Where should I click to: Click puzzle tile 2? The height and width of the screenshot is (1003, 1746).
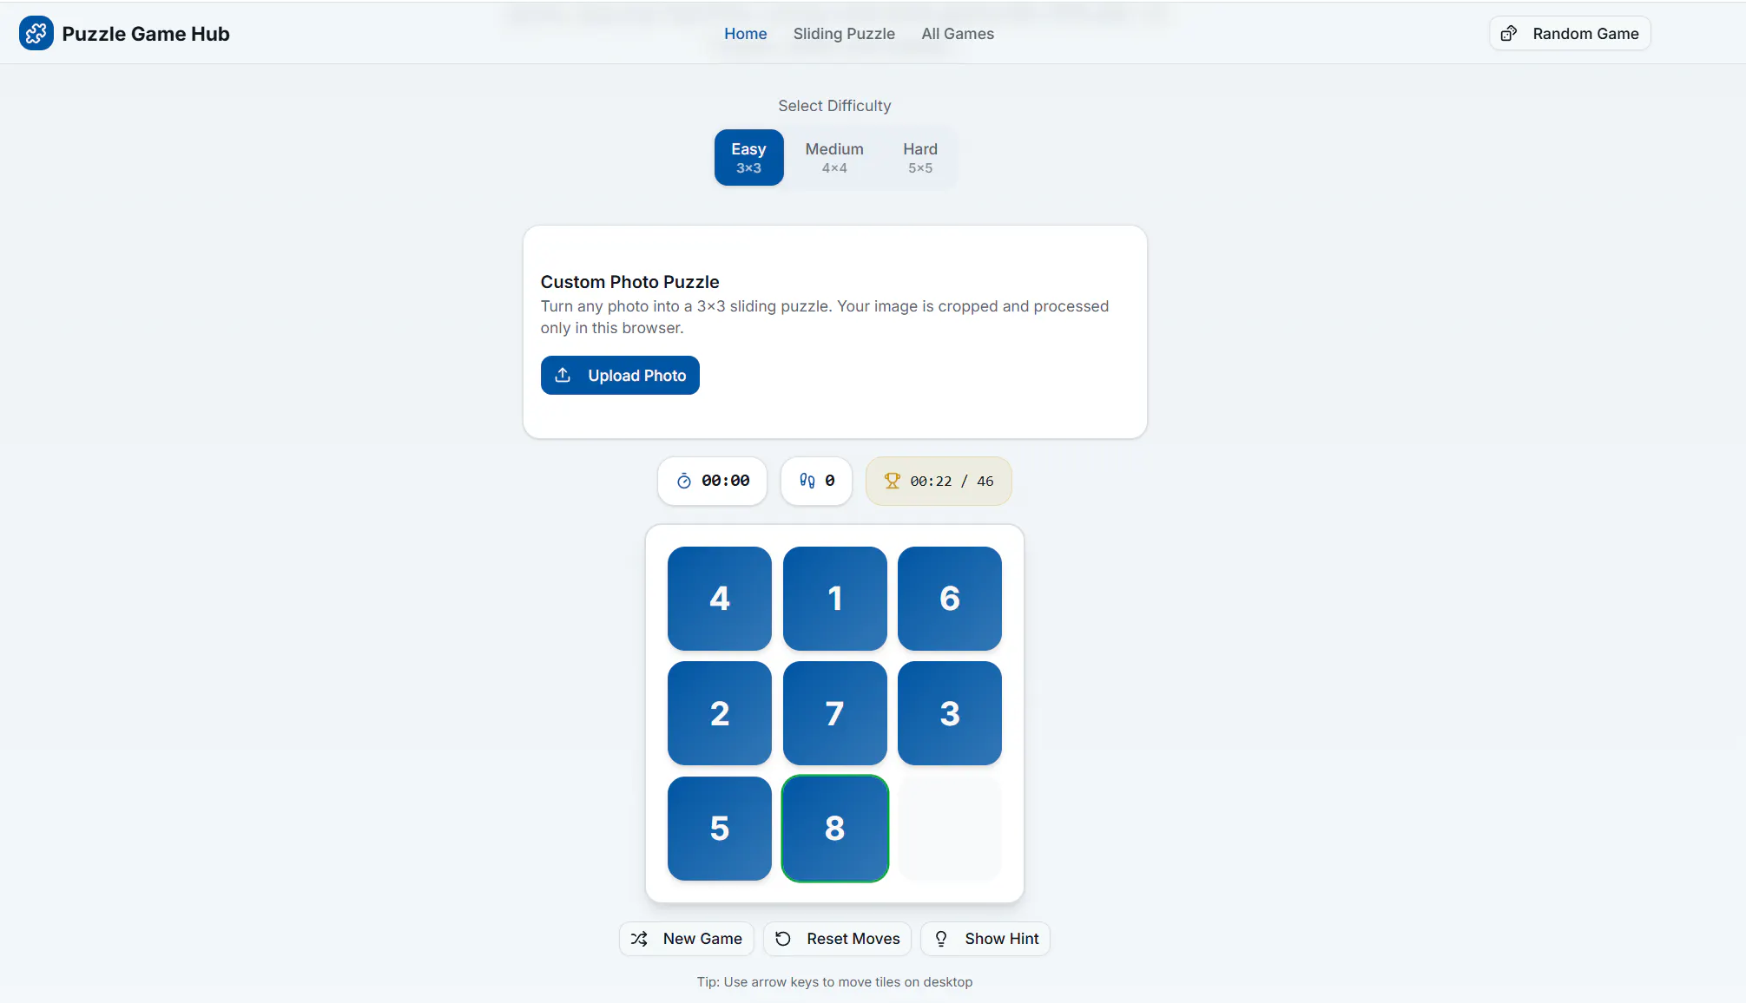(x=720, y=713)
